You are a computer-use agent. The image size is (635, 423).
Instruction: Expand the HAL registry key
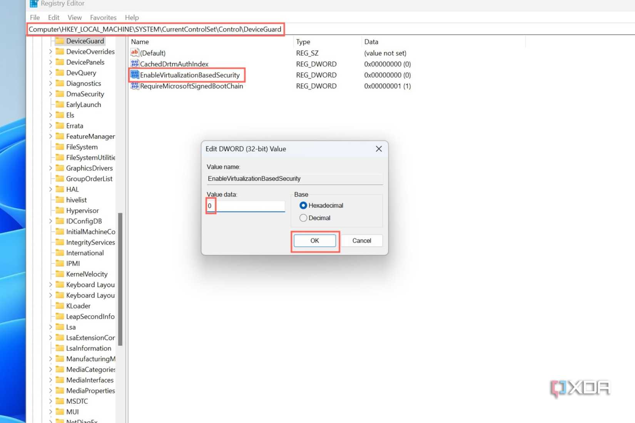point(50,189)
